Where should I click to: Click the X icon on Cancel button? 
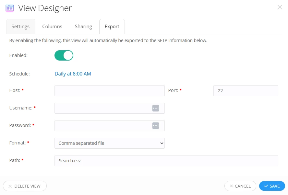(232, 186)
